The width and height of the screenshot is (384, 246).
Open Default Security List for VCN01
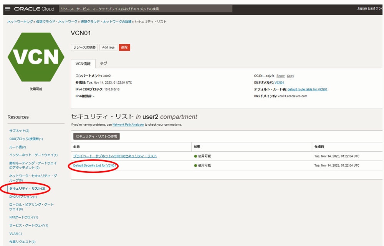click(94, 166)
